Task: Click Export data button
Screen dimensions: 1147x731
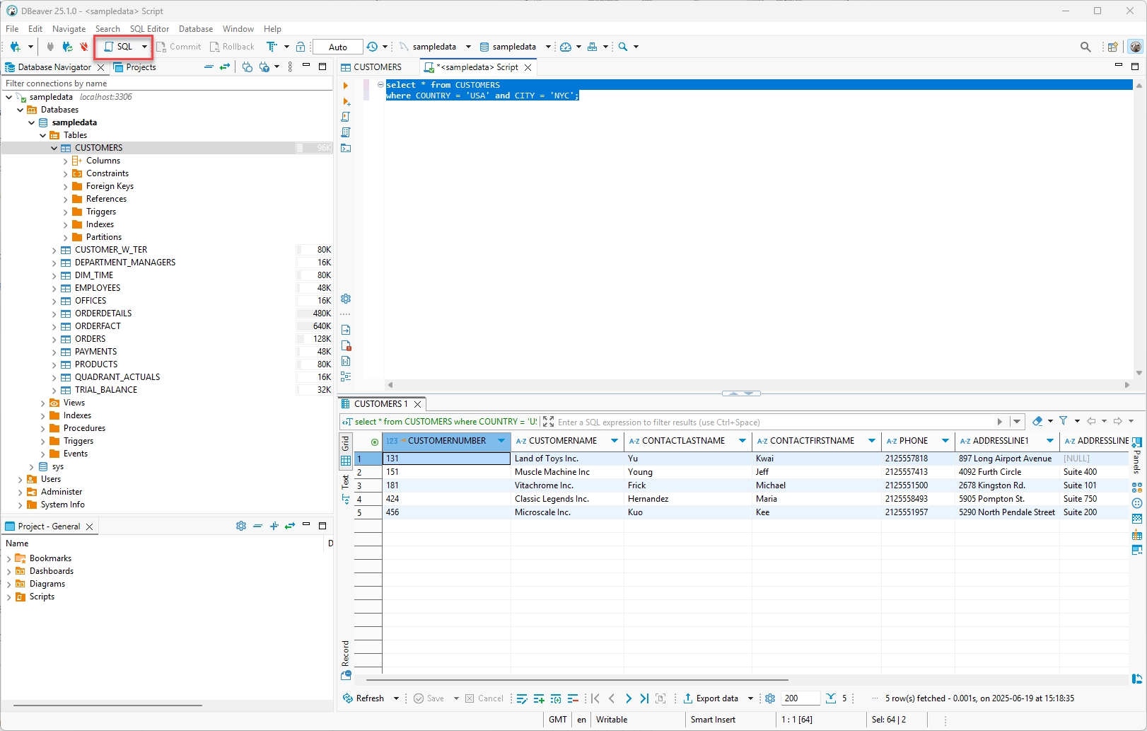Action: tap(711, 698)
